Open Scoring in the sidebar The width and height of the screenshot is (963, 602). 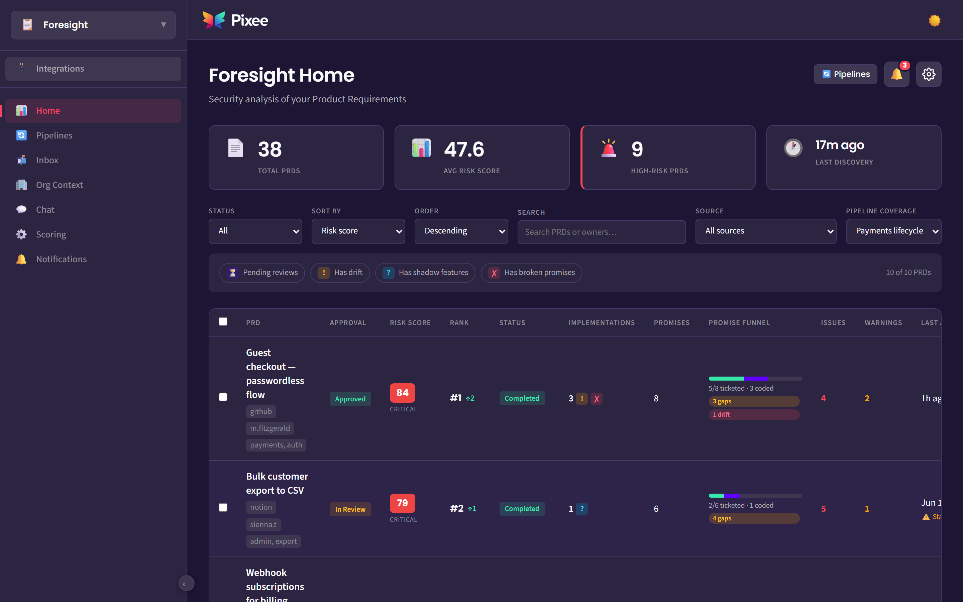93,234
